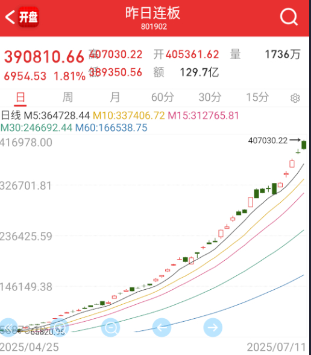The image size is (311, 355).
Task: Tap the M10:337406.72 moving average label
Action: tap(129, 115)
